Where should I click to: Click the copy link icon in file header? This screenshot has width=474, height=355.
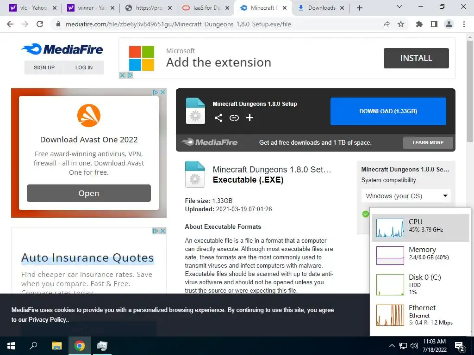click(234, 118)
